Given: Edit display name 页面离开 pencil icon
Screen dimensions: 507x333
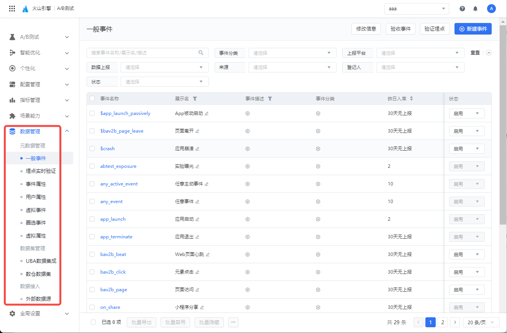Looking at the screenshot, I should click(x=197, y=131).
